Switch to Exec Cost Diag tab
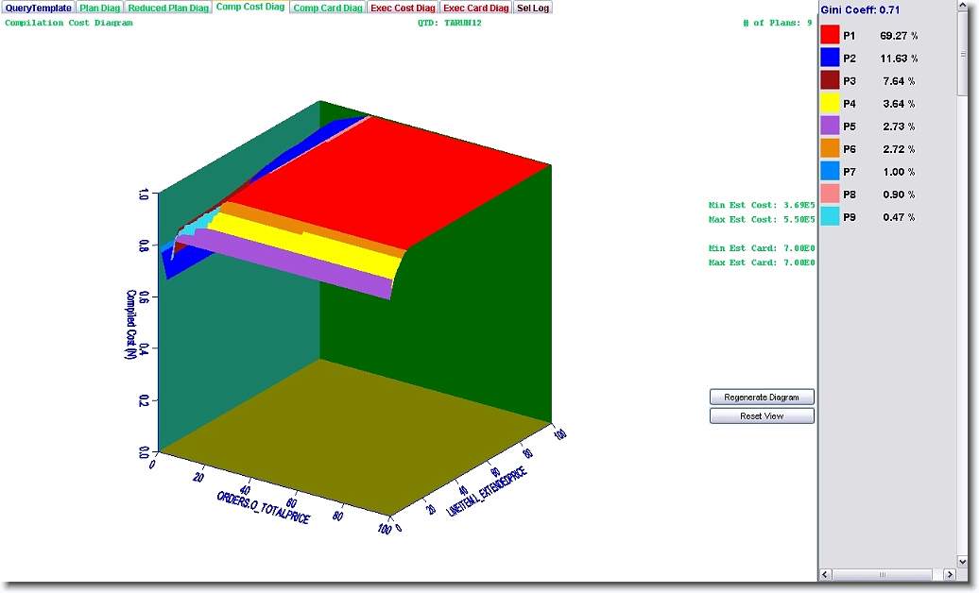The height and width of the screenshot is (593, 979). pos(403,8)
